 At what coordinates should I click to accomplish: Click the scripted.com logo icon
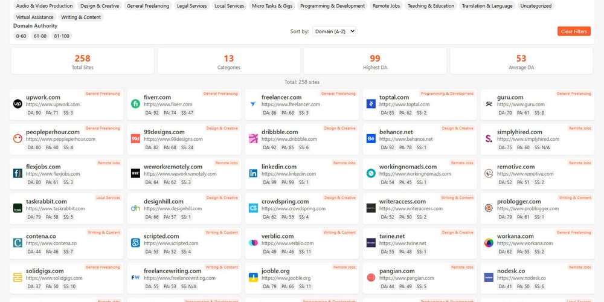click(135, 243)
